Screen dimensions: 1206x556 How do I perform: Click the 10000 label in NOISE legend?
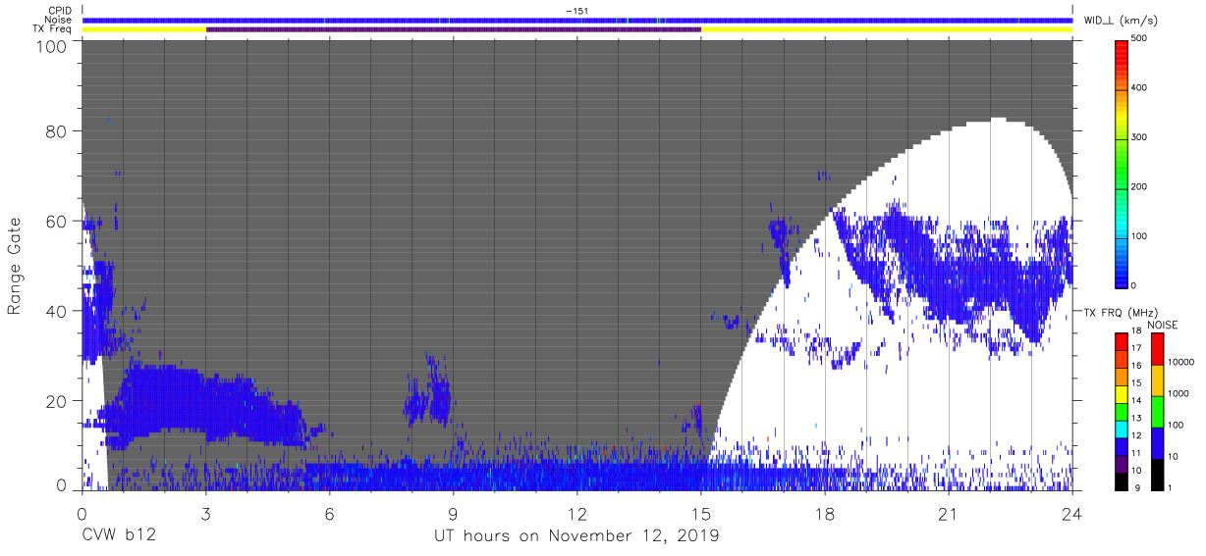coord(1180,363)
